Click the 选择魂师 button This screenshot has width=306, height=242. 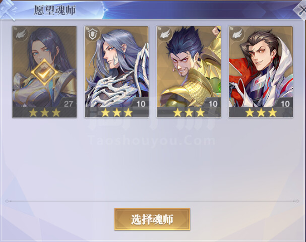[152, 219]
